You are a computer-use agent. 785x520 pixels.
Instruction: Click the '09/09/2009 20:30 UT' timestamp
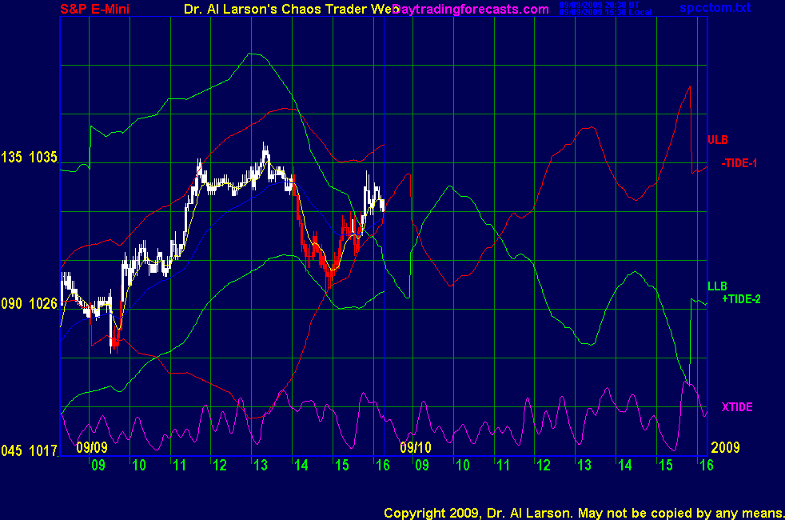pyautogui.click(x=600, y=5)
